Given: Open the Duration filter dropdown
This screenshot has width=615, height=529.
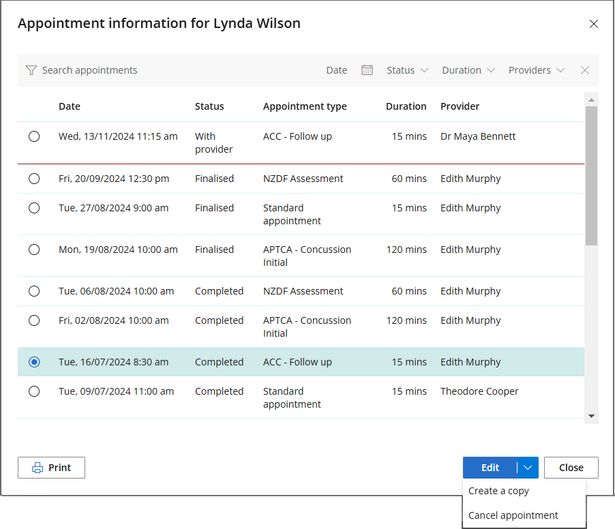Looking at the screenshot, I should point(468,70).
